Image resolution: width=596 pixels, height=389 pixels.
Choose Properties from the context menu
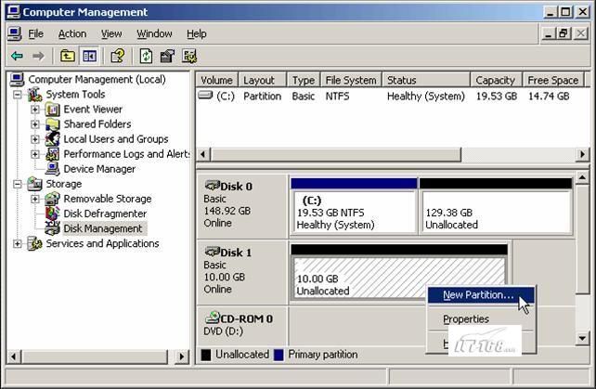pyautogui.click(x=465, y=319)
